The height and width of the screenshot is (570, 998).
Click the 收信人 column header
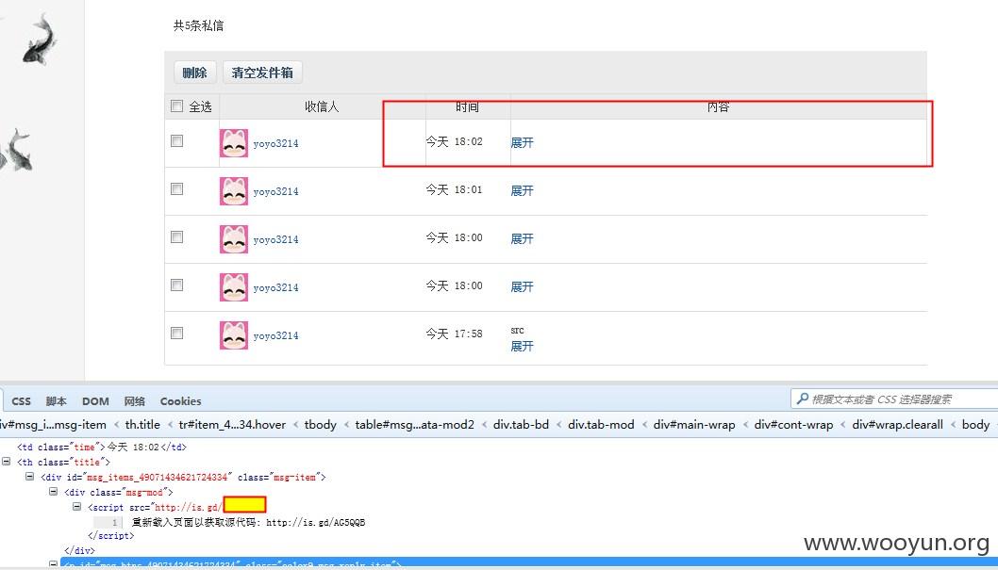pos(322,106)
